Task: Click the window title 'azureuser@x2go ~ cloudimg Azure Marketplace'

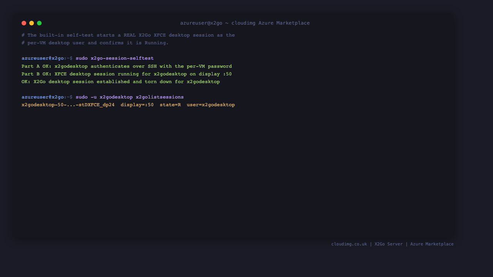Action: pos(245,23)
